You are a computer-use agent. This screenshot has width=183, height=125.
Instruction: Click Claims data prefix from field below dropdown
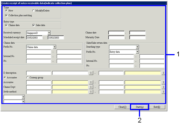(38, 52)
